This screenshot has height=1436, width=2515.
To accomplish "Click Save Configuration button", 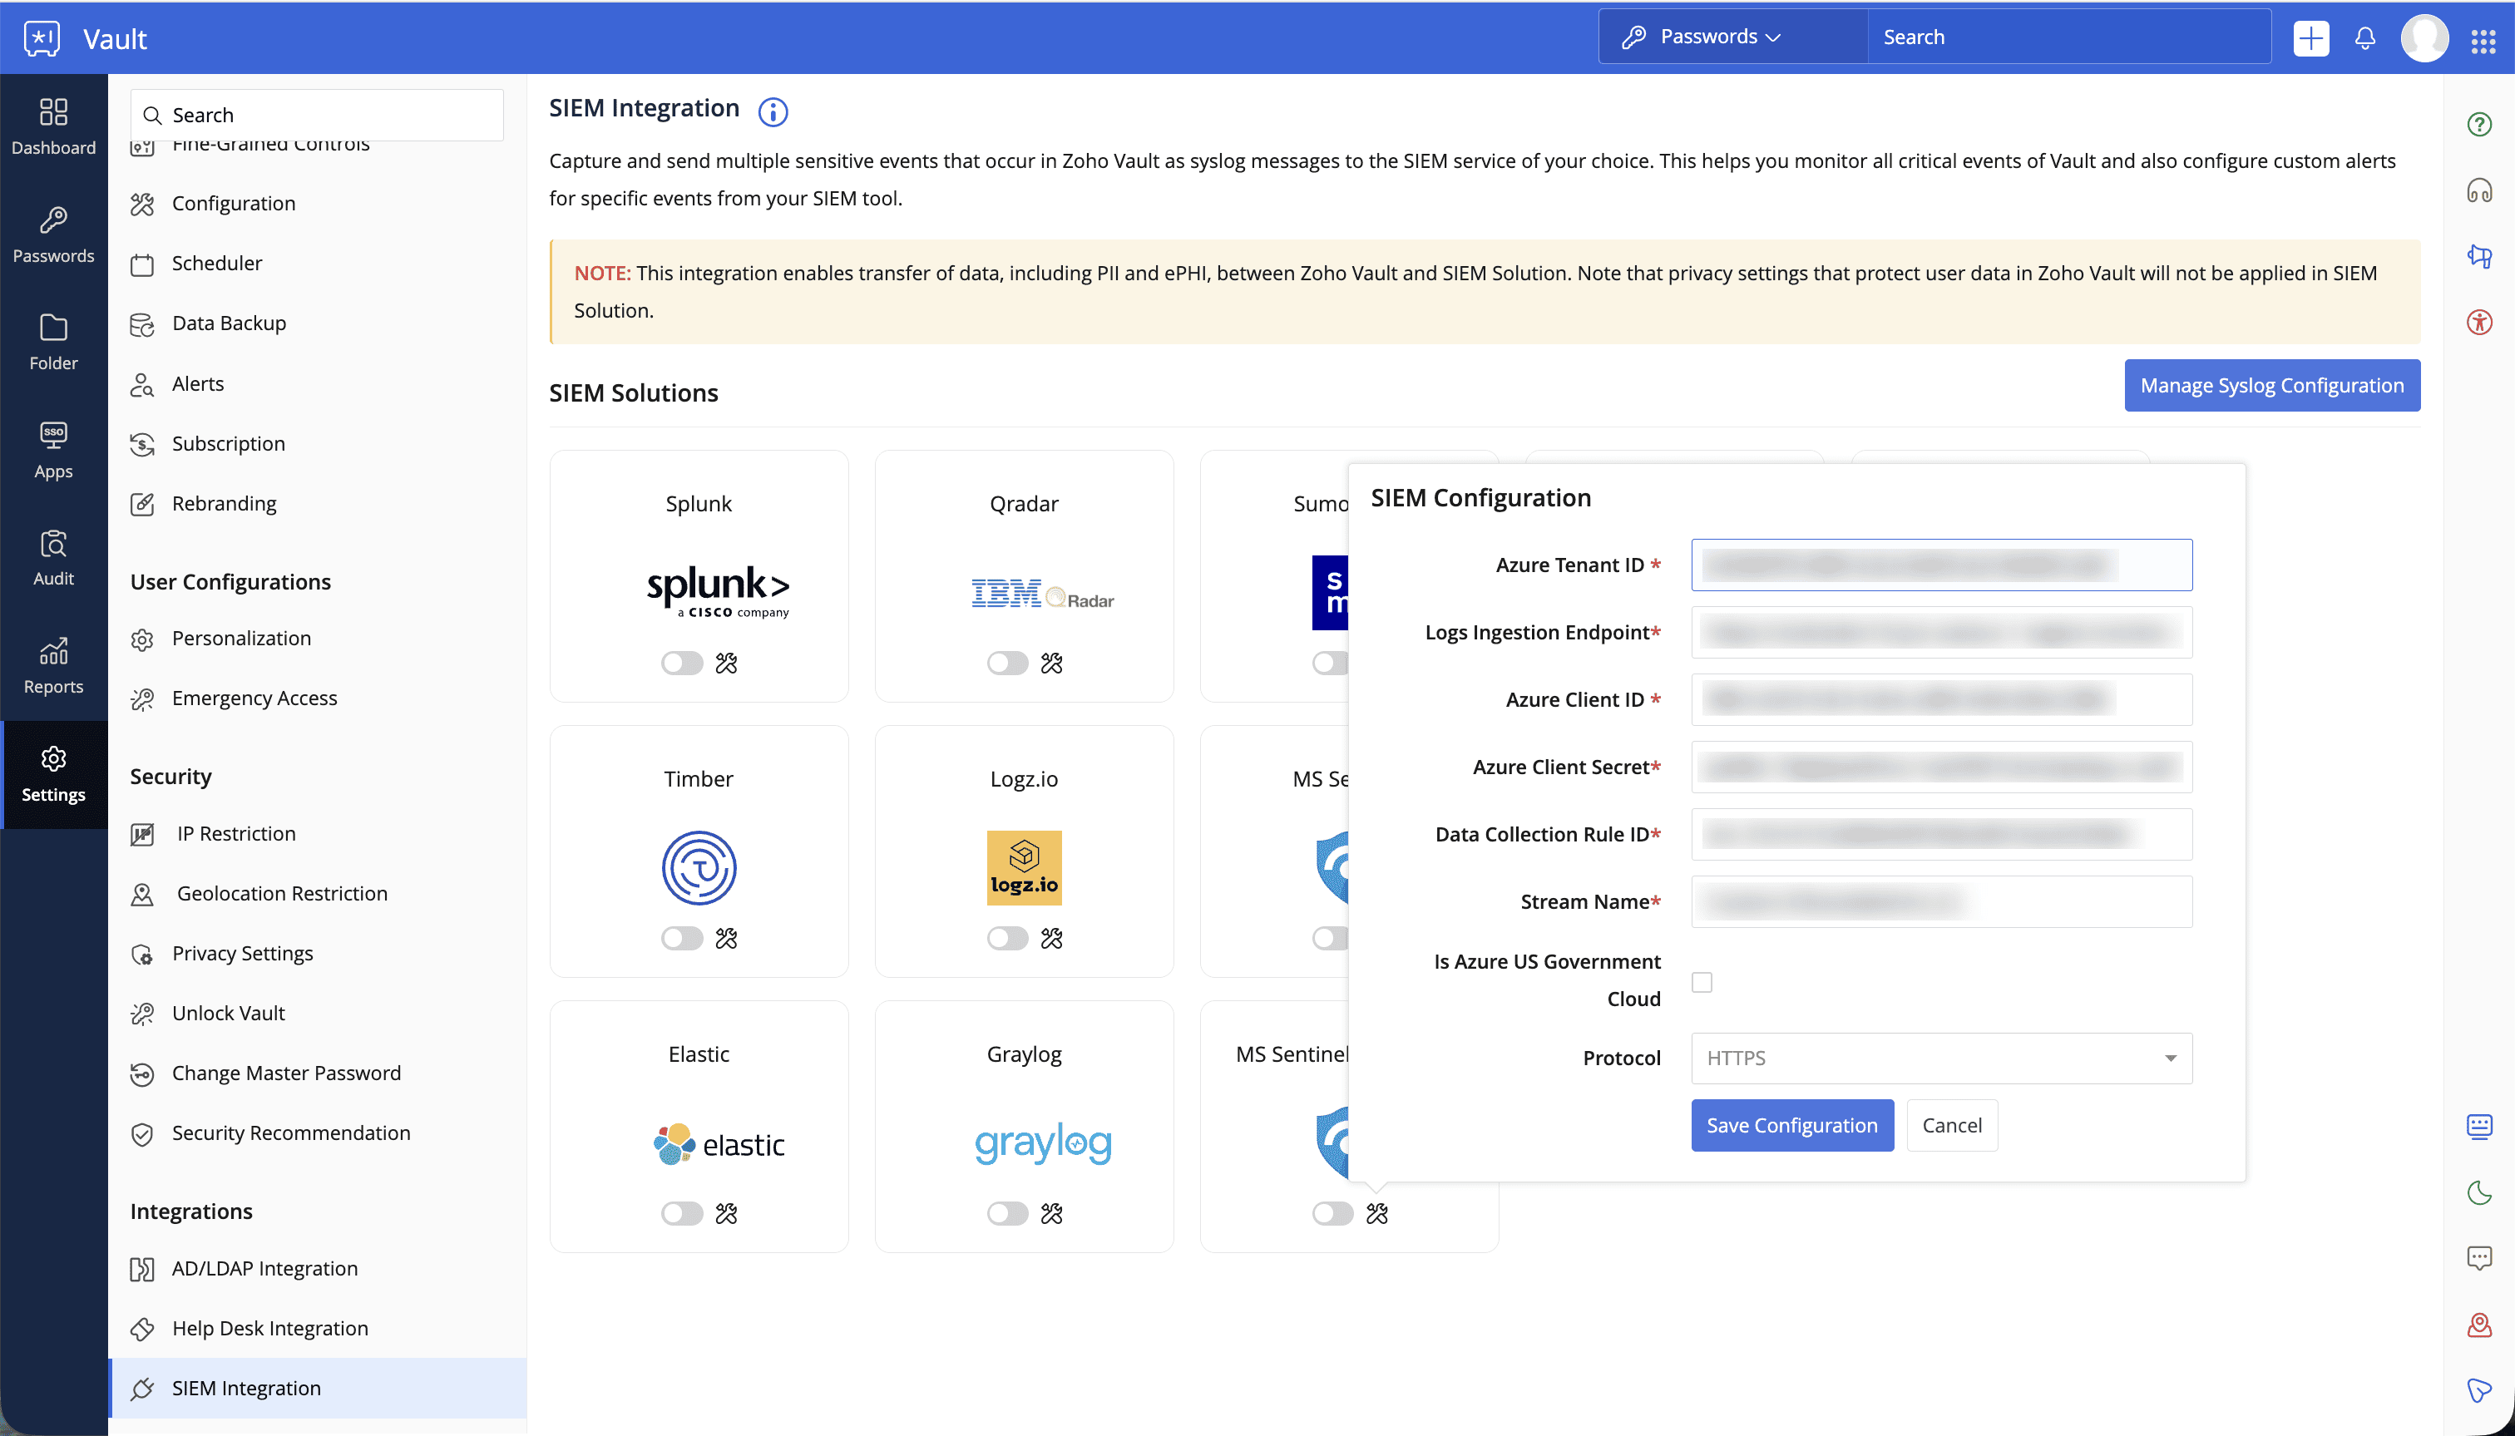I will click(1791, 1124).
